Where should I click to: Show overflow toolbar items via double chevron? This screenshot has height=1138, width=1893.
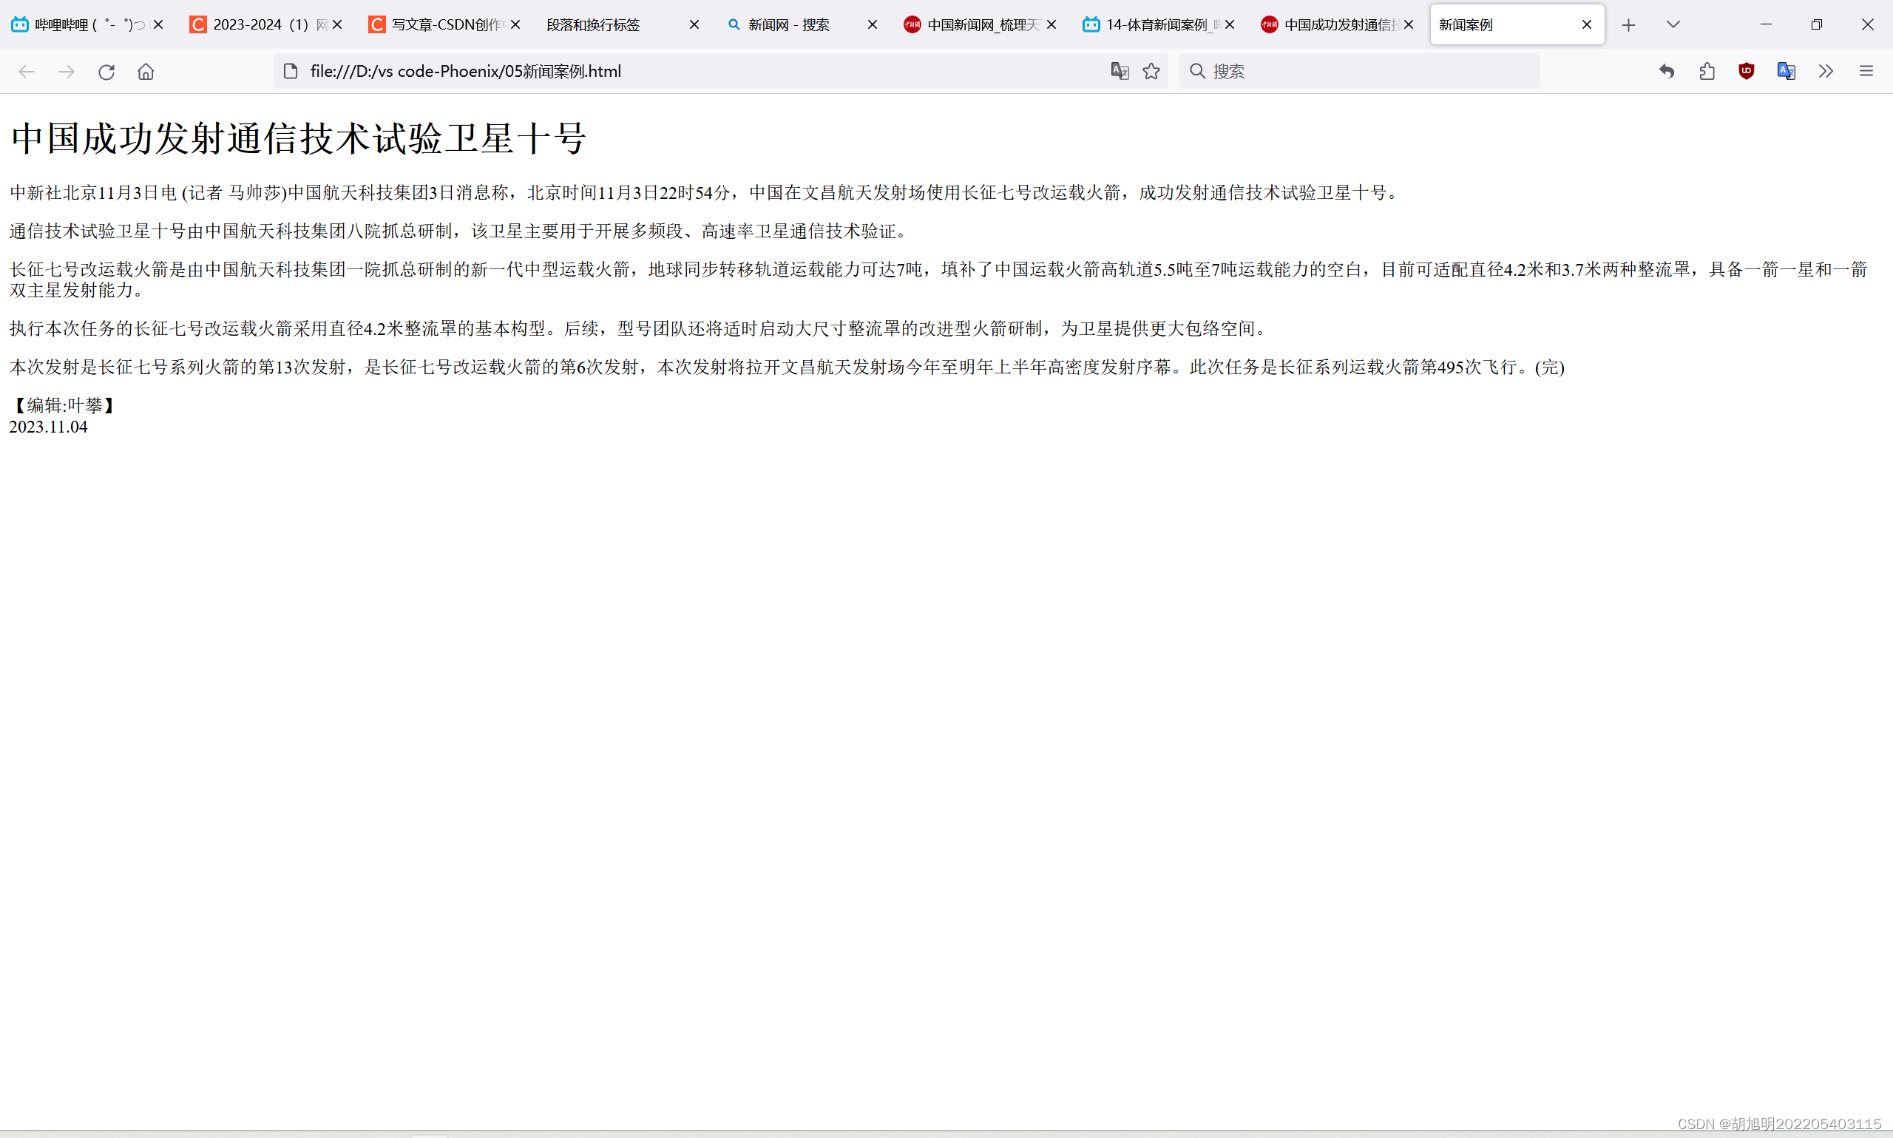[x=1826, y=71]
